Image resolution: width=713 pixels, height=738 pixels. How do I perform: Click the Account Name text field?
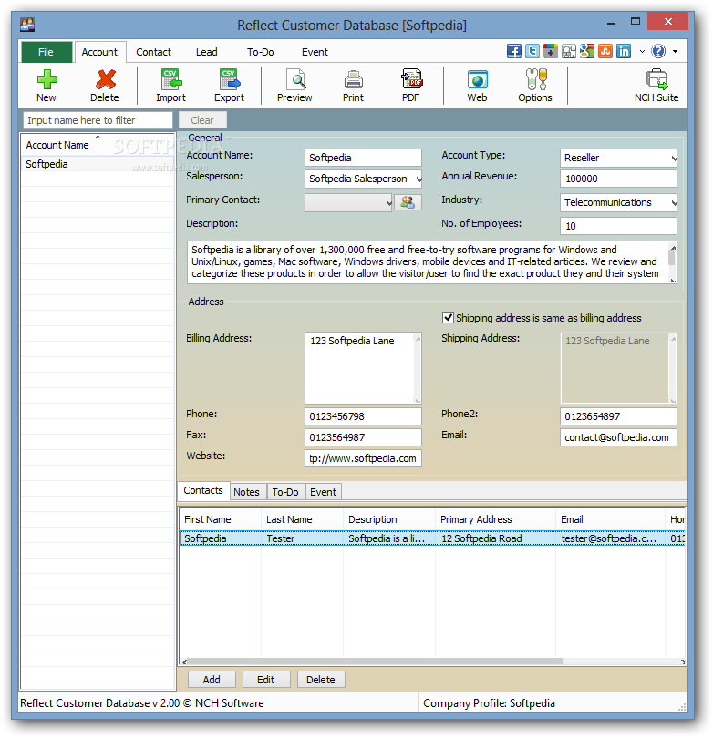363,158
